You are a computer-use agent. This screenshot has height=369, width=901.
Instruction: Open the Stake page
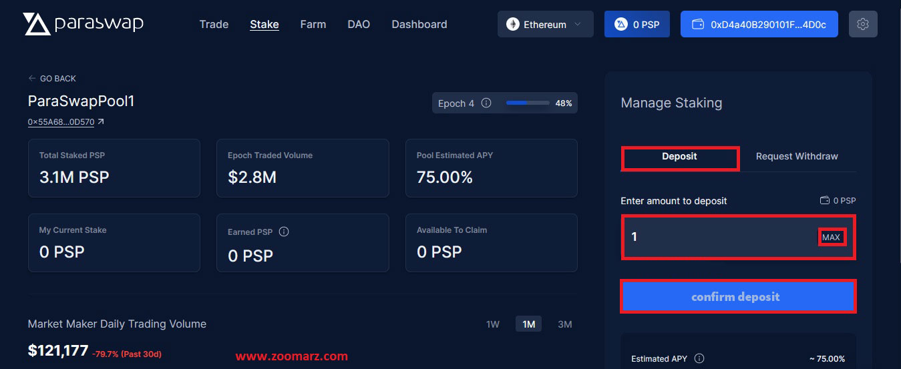click(264, 24)
